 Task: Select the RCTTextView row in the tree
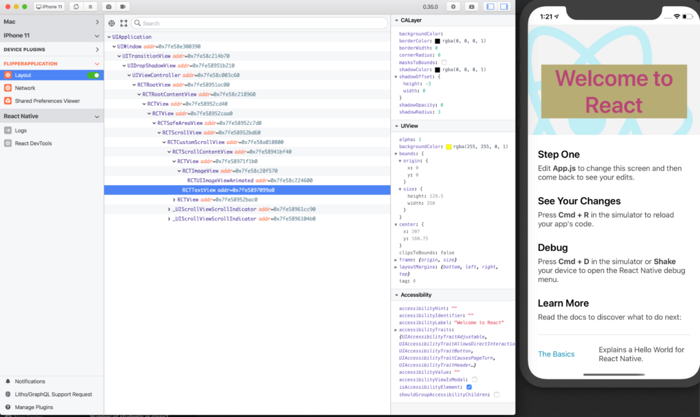247,190
